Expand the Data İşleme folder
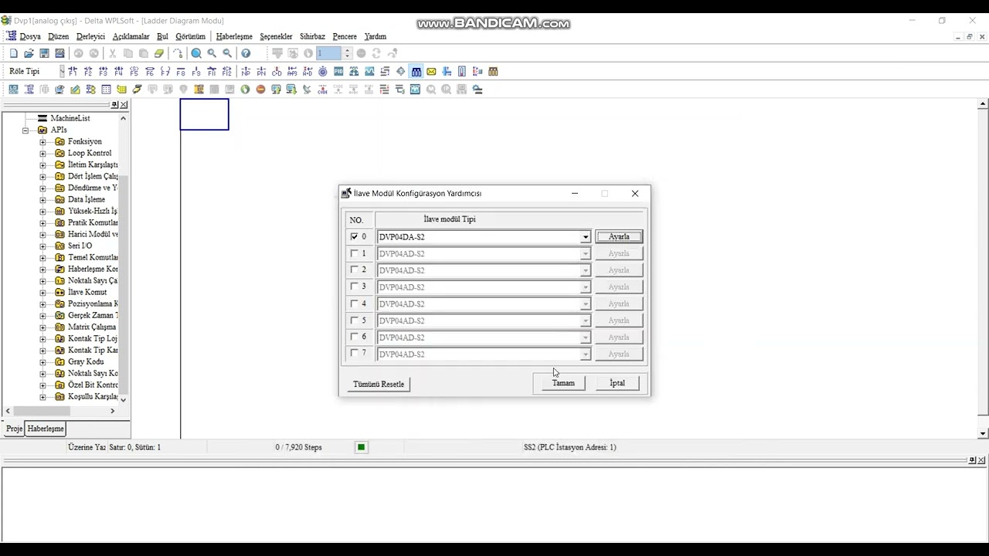Image resolution: width=989 pixels, height=556 pixels. coord(42,199)
